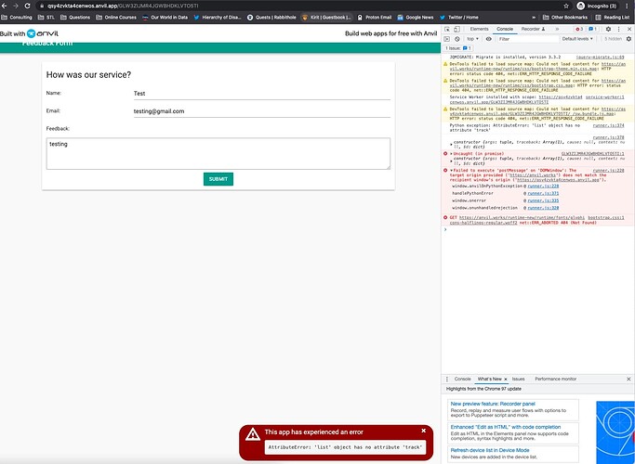Open Chrome's three-dot menu
Viewport: 635px width, 464px height.
point(627,6)
